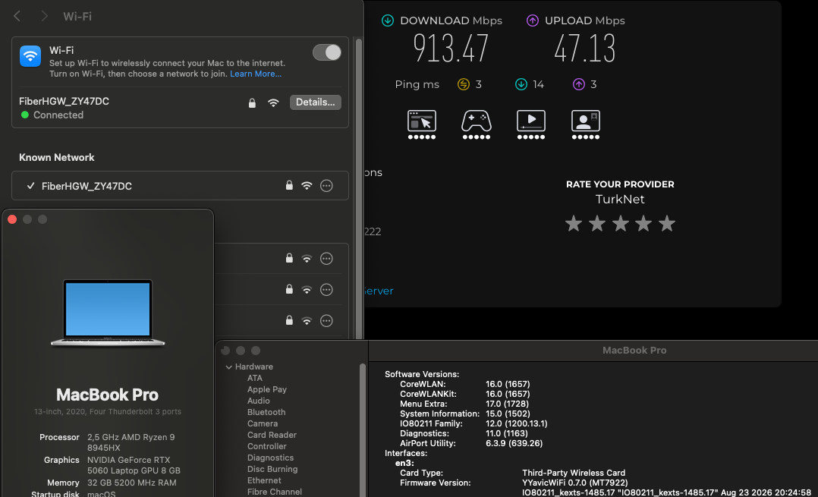The height and width of the screenshot is (497, 818).
Task: Click the MacBook Pro laptop image
Action: (108, 313)
